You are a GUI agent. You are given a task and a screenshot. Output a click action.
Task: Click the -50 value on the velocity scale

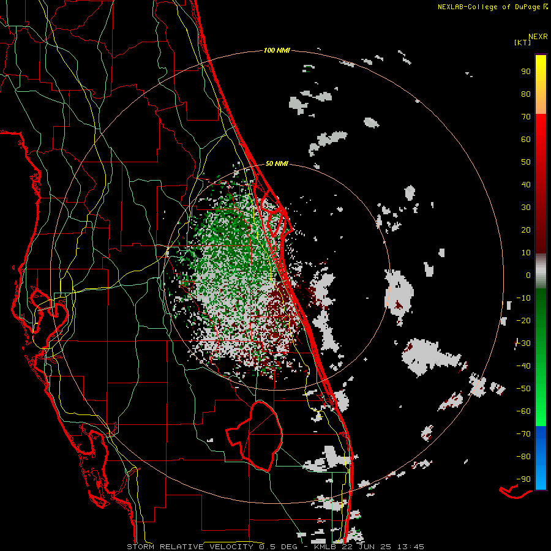coord(523,389)
